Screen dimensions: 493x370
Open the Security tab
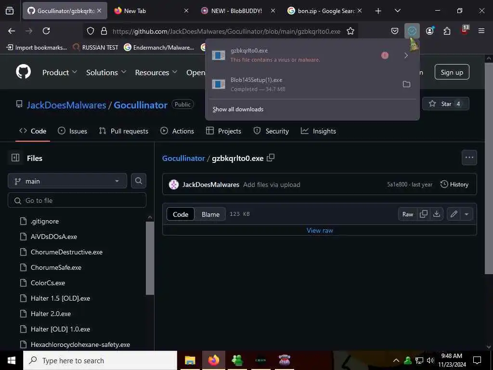tap(271, 131)
